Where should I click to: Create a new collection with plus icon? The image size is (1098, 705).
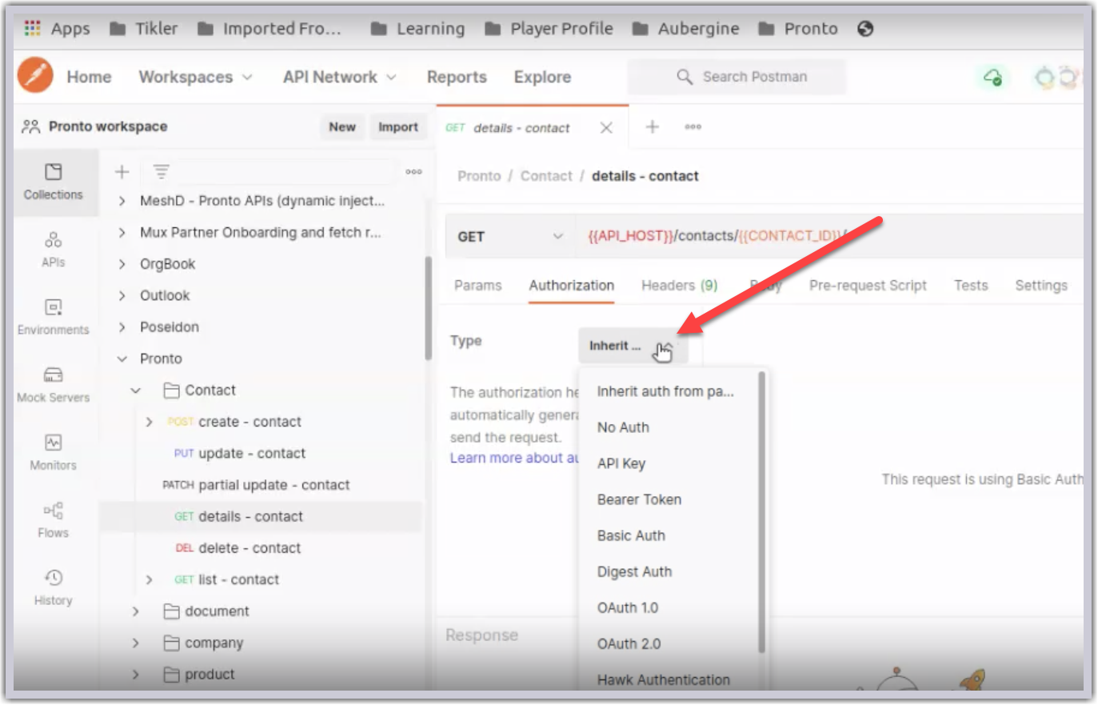point(122,171)
